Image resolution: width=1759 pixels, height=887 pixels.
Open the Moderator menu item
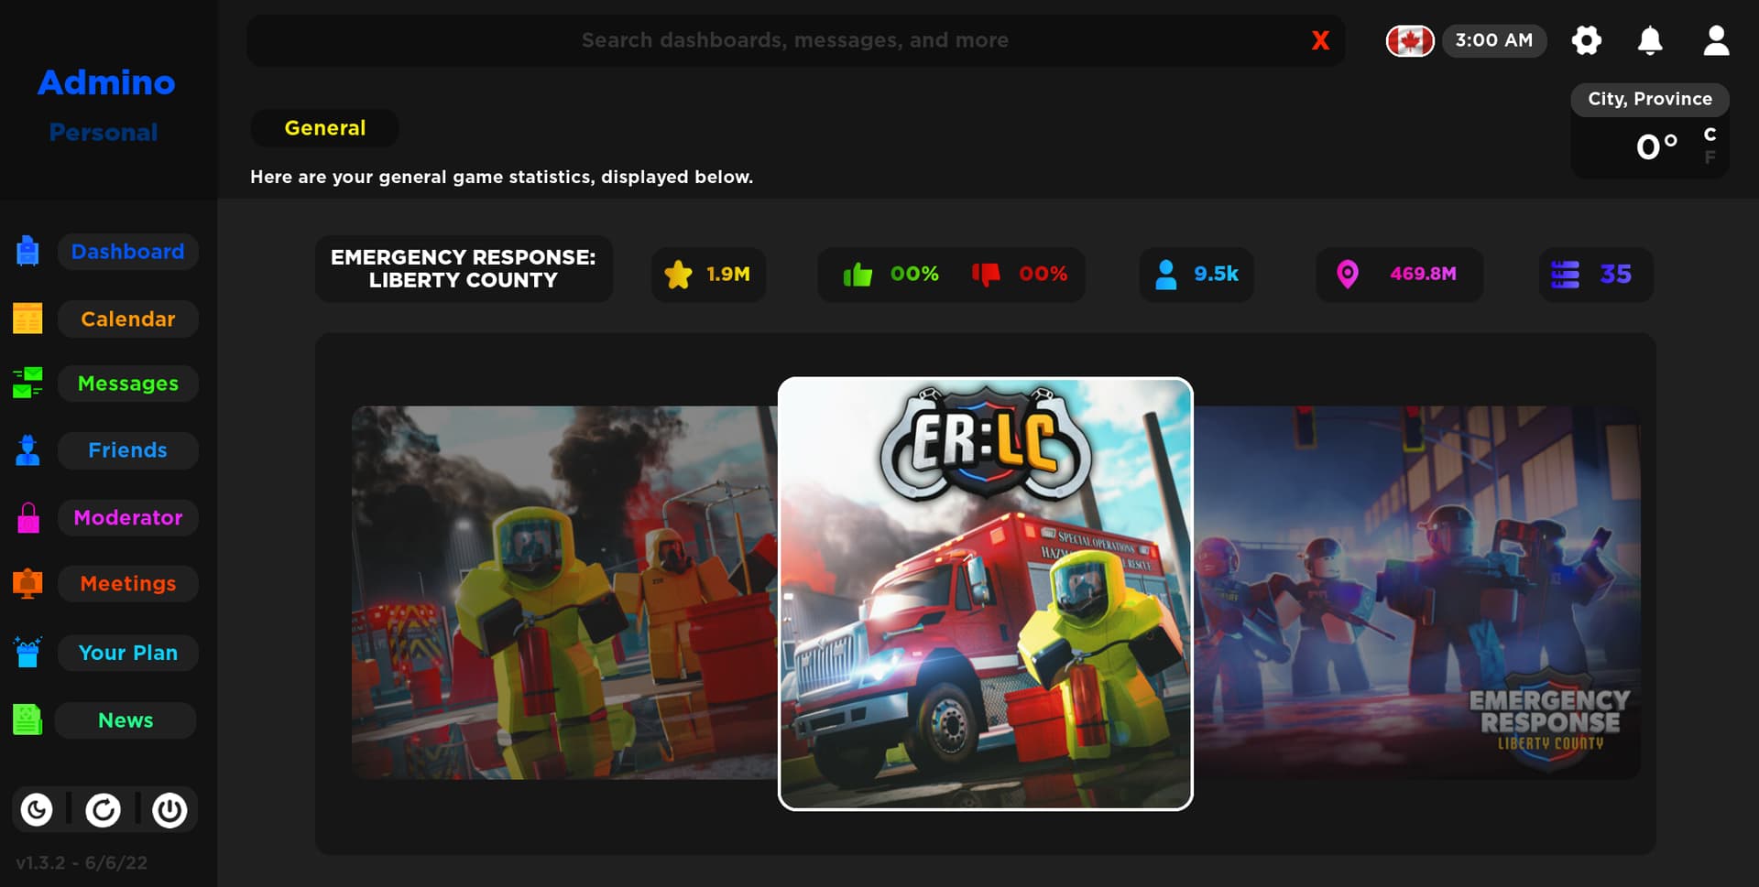[x=127, y=517]
